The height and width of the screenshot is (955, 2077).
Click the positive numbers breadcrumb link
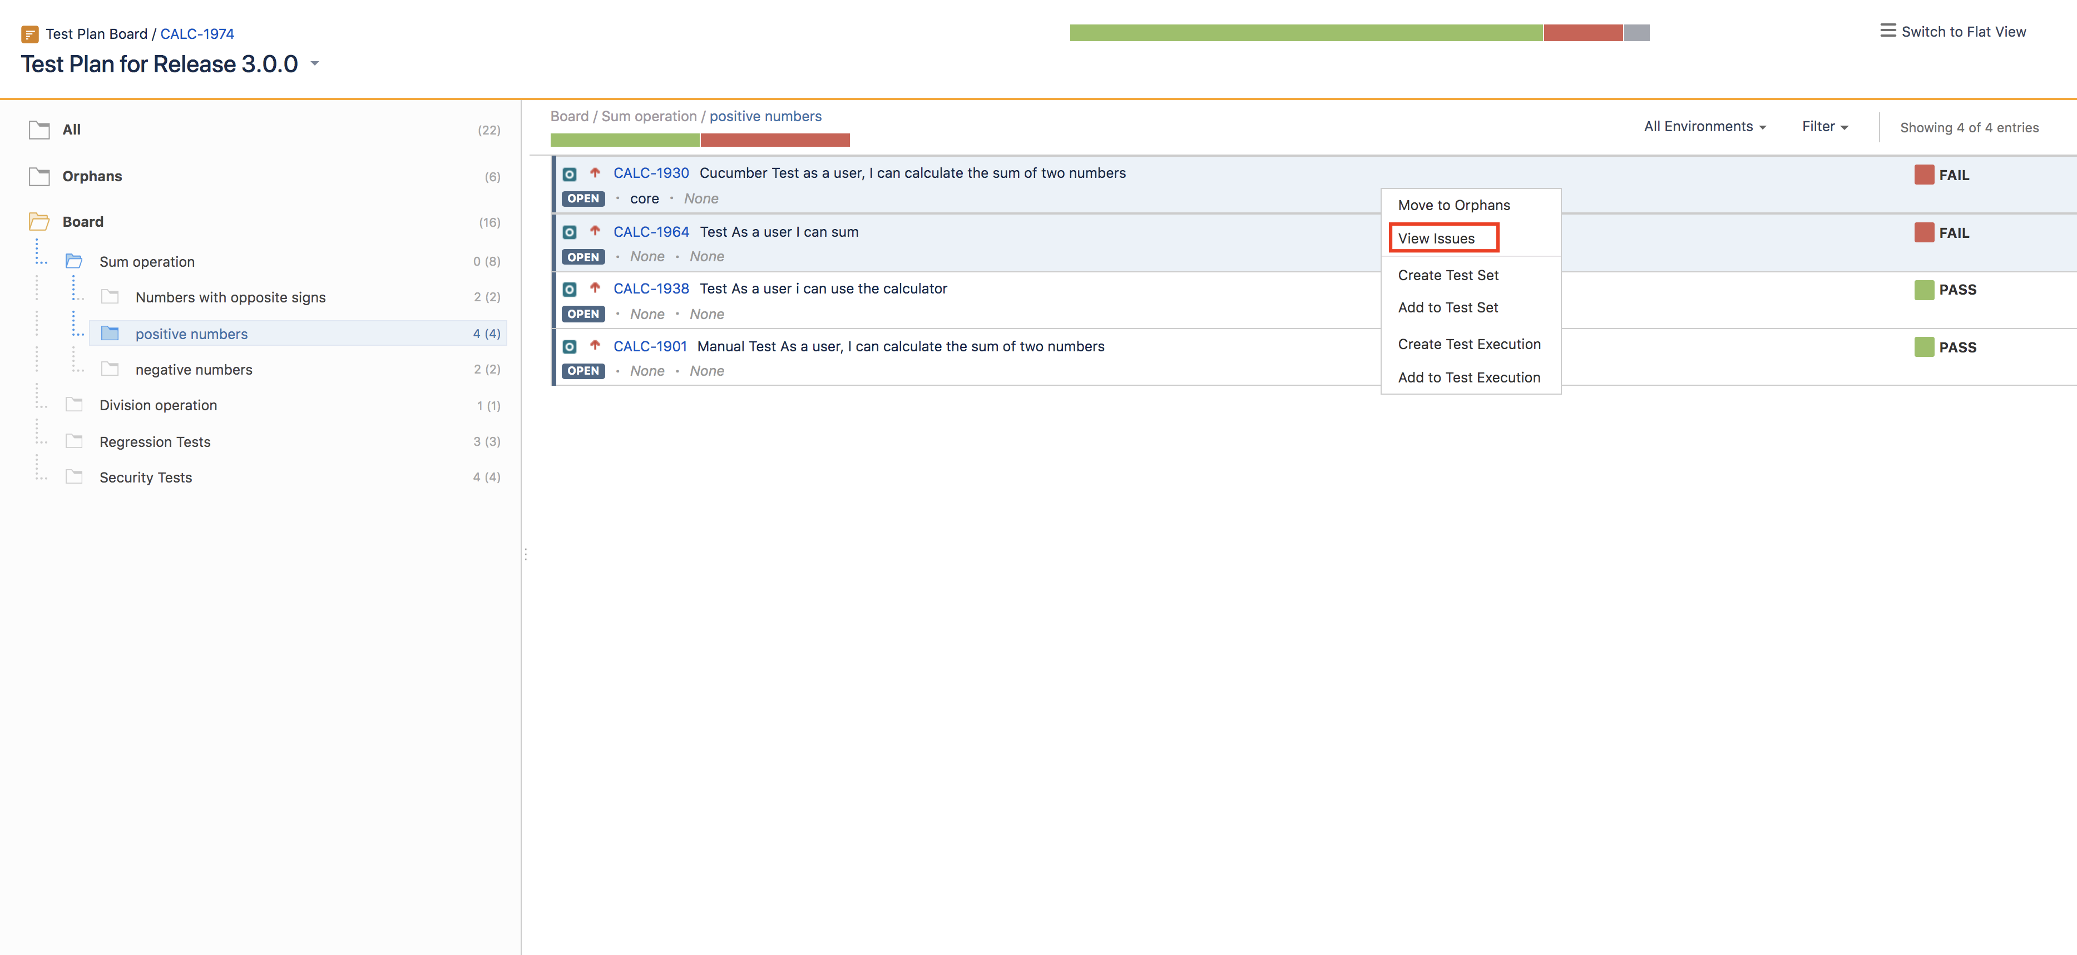765,116
